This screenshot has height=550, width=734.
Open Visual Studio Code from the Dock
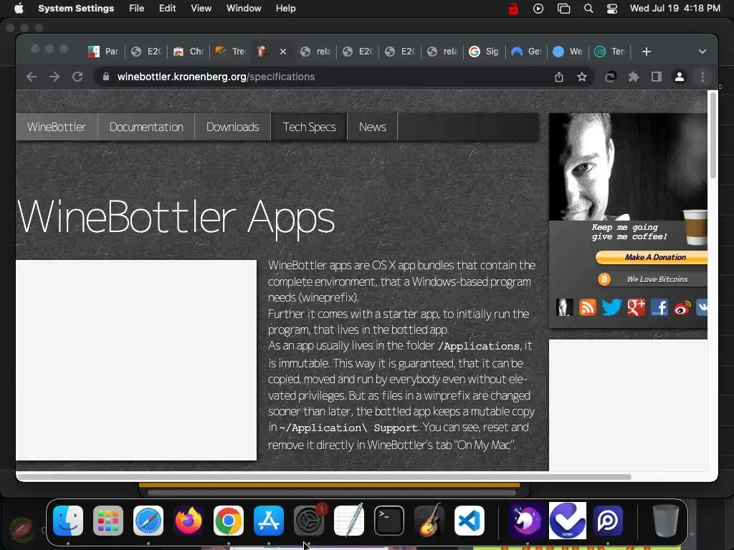[x=470, y=520]
